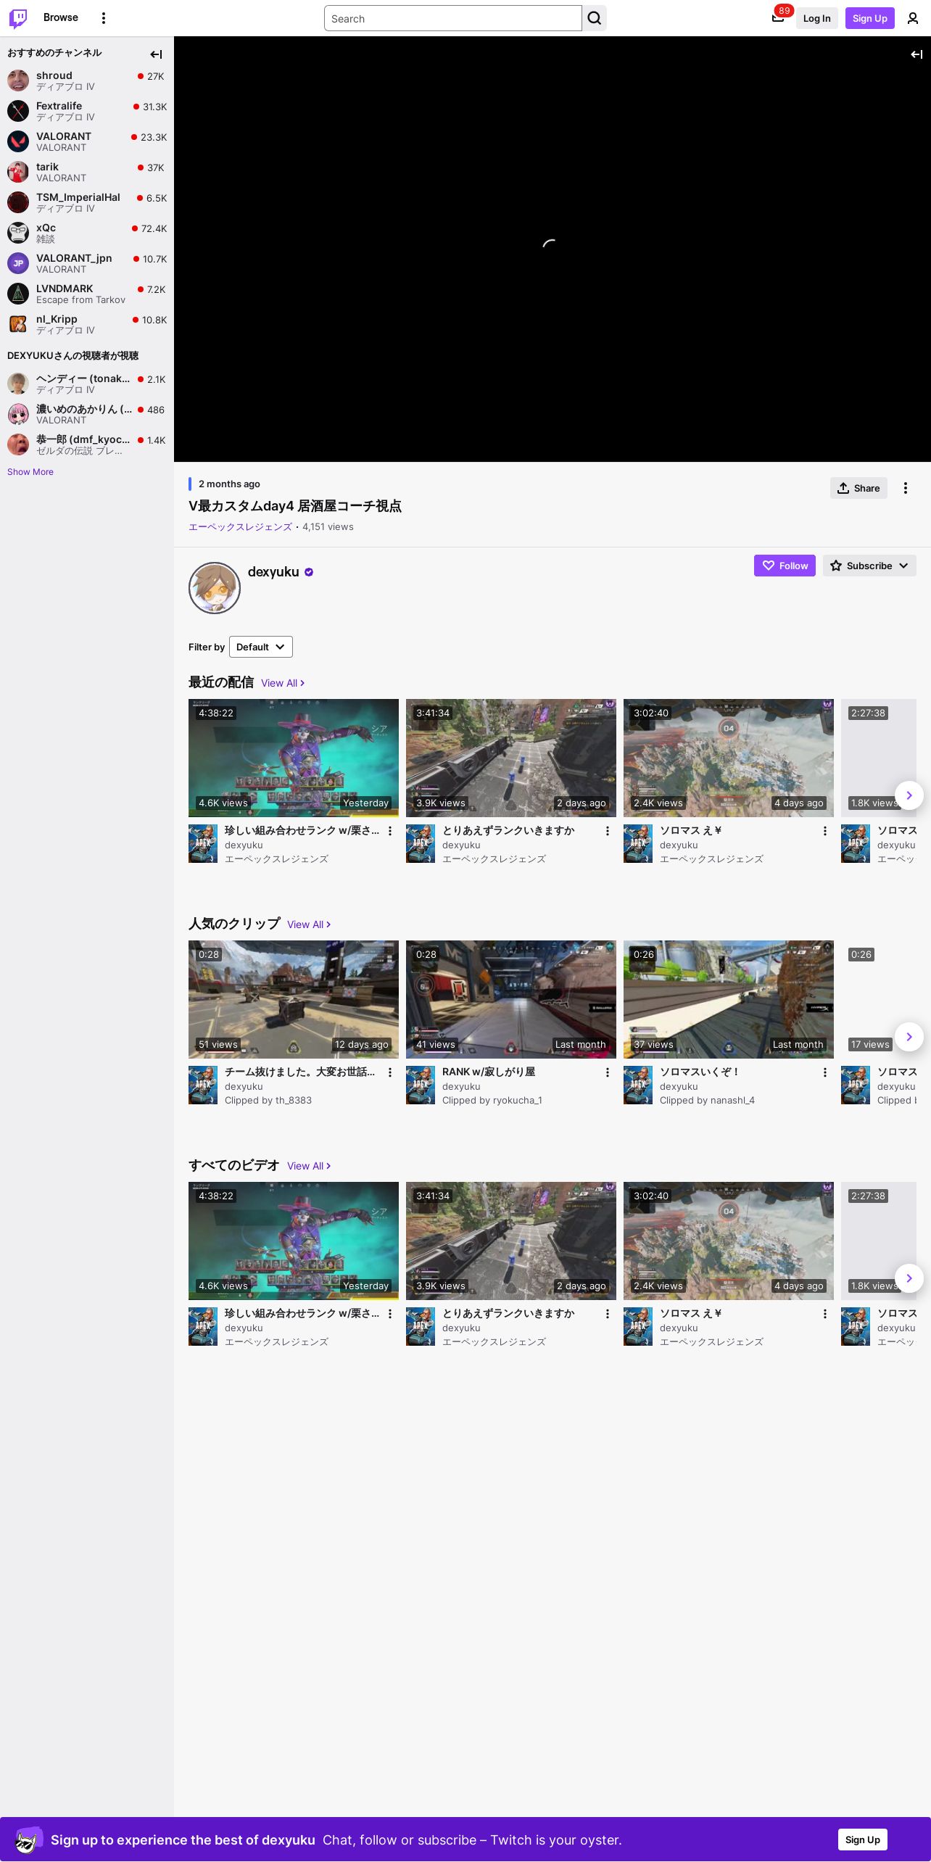Focus the Search input field
Screen dimensions: 931x1862
click(453, 18)
